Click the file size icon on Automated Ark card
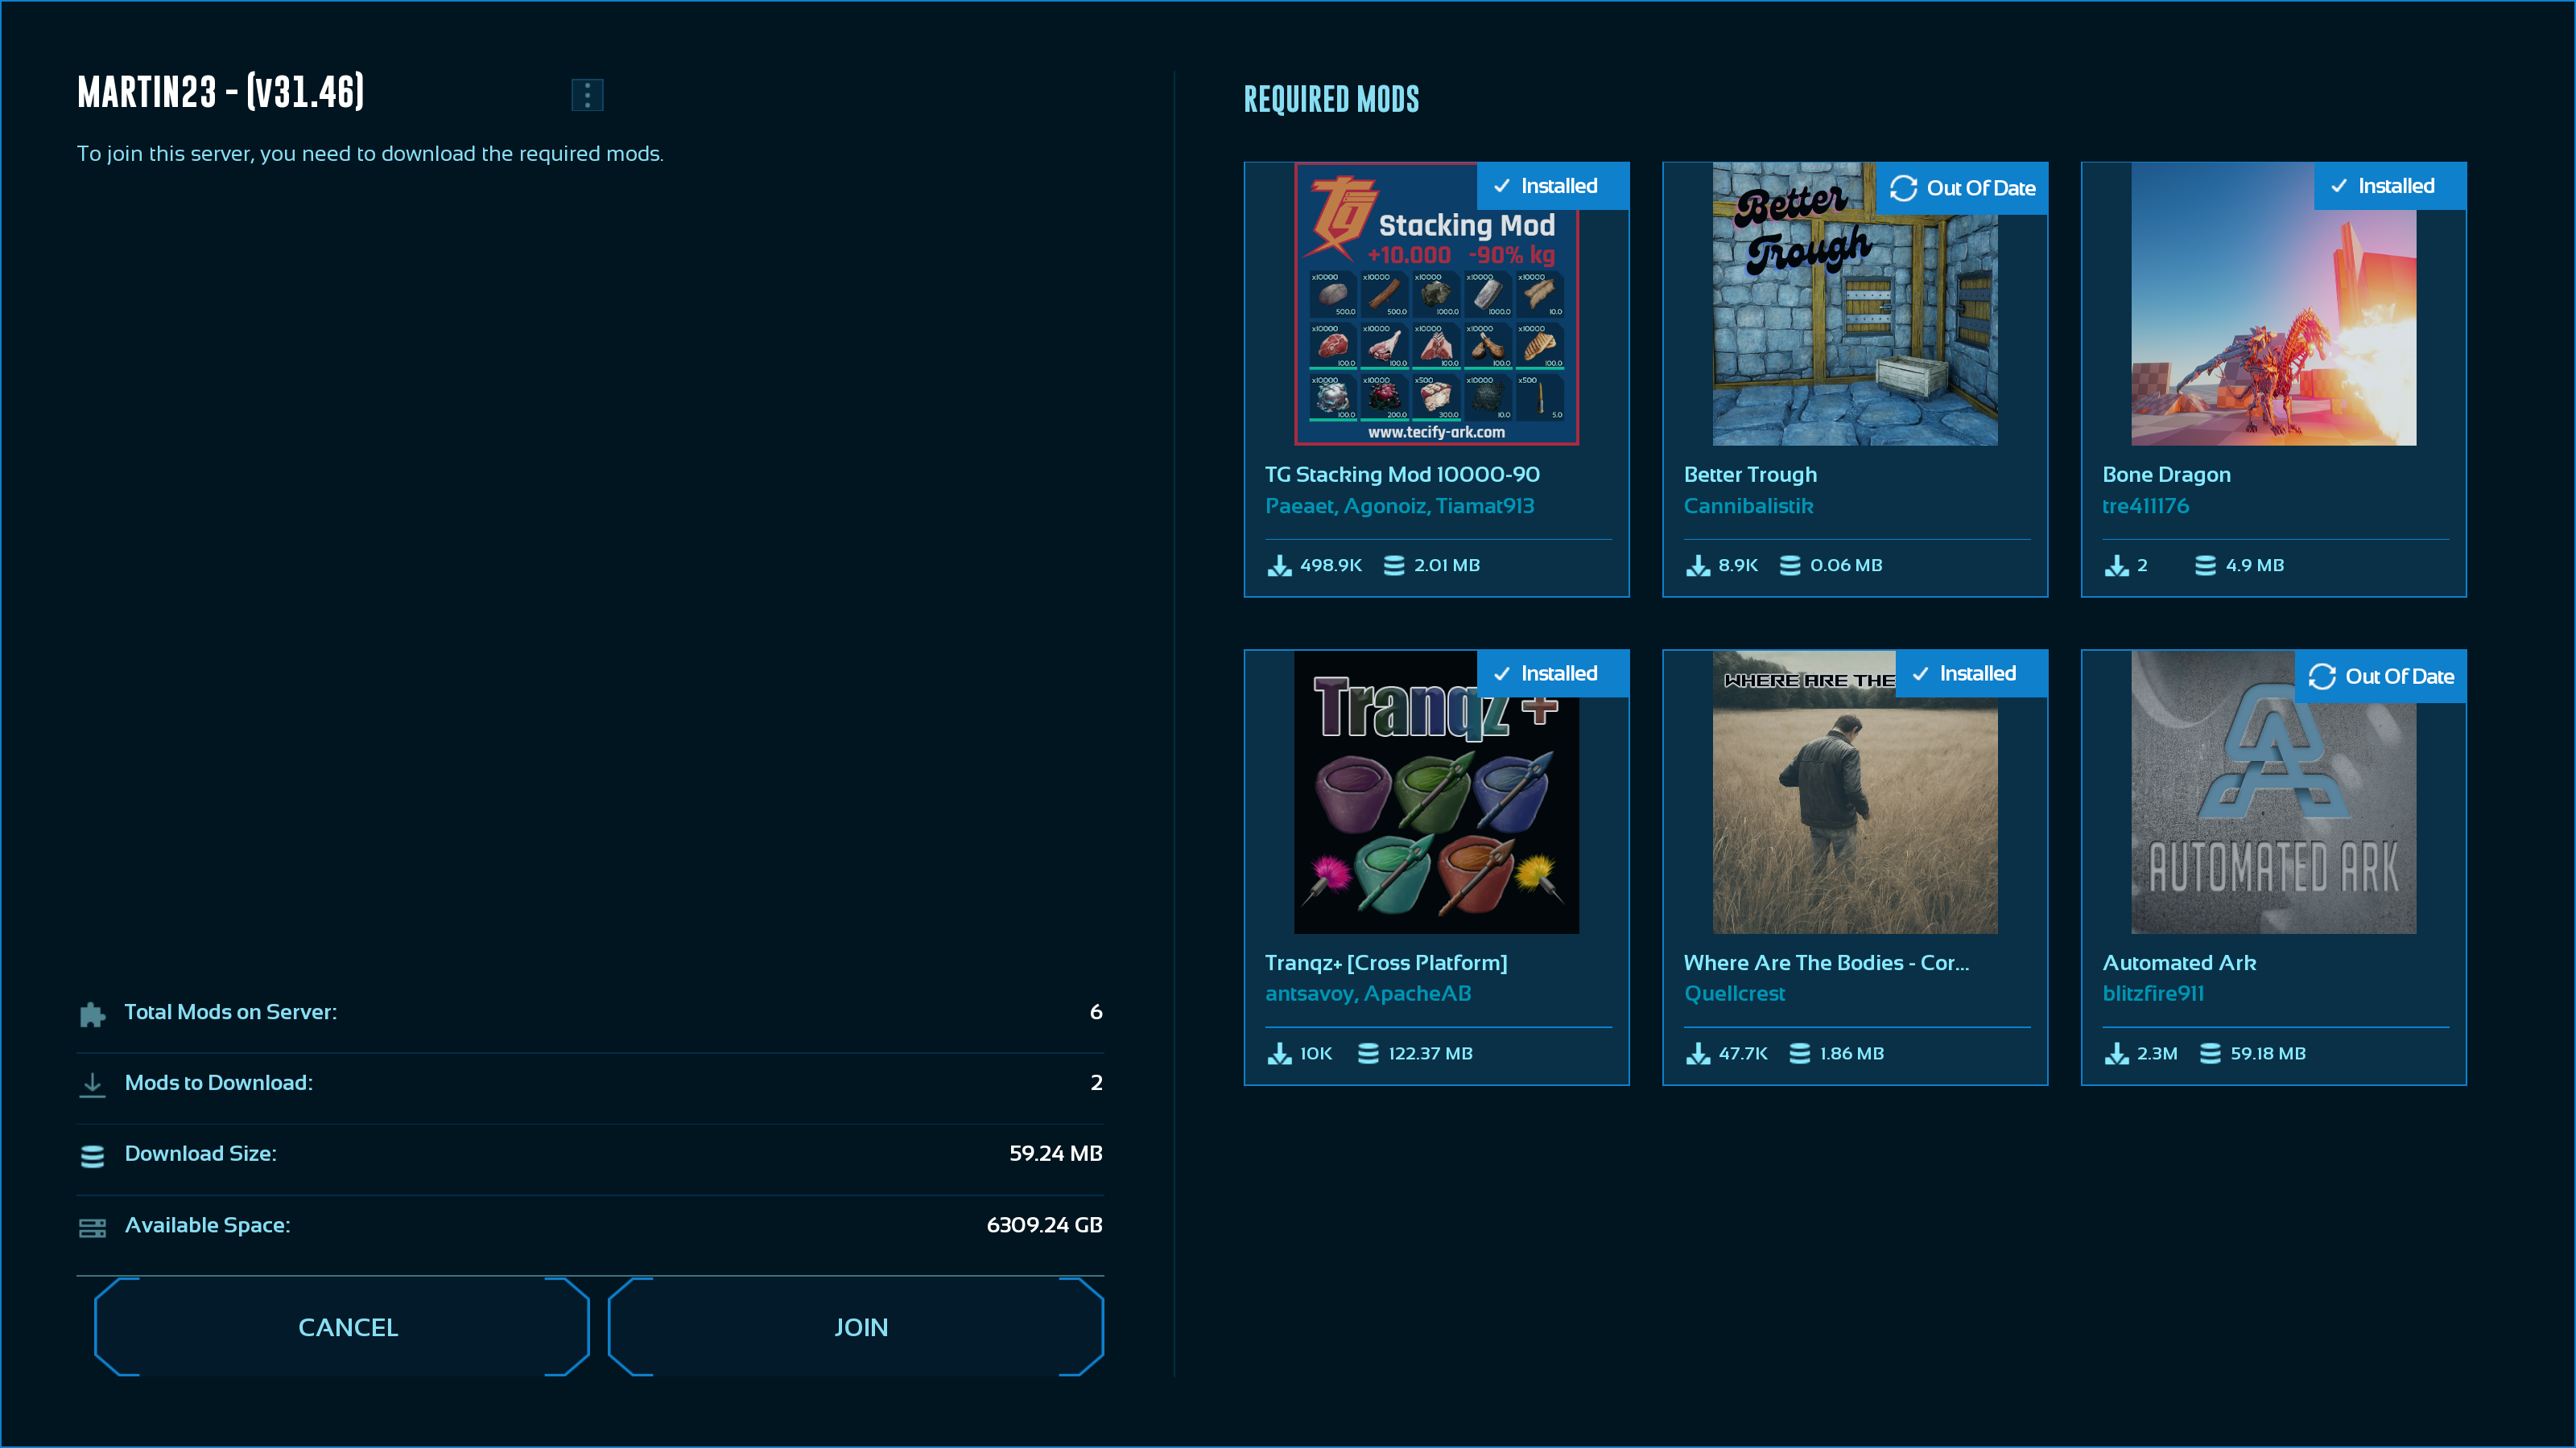The image size is (2576, 1448). [2210, 1053]
